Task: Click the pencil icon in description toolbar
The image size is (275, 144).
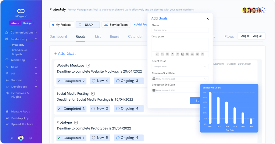Action: point(177,54)
